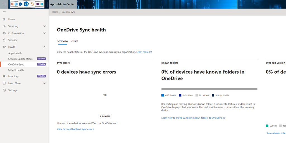Click the Servicing wrench icon
Image resolution: width=286 pixels, height=143 pixels.
tap(4, 26)
